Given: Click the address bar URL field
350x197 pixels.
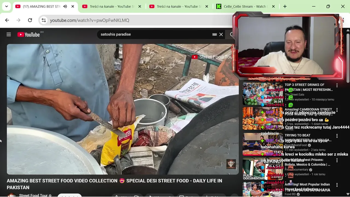Looking at the screenshot, I should [x=137, y=20].
